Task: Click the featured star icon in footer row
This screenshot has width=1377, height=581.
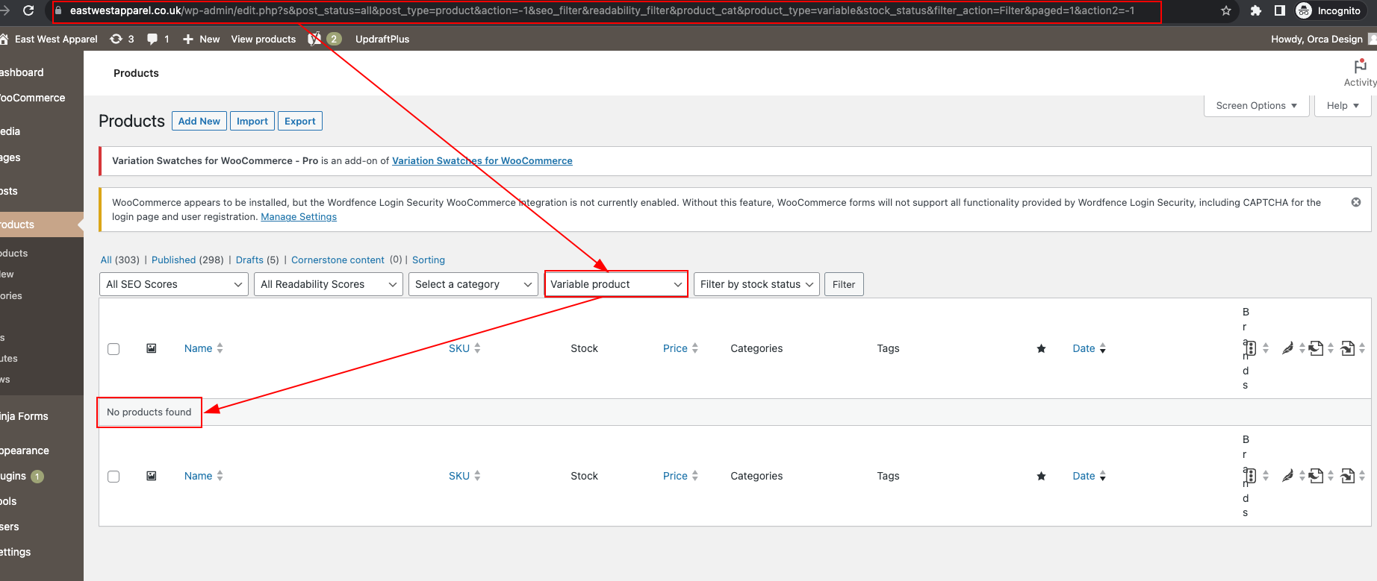Action: point(1041,476)
